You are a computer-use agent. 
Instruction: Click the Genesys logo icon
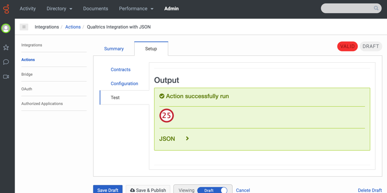[6, 8]
